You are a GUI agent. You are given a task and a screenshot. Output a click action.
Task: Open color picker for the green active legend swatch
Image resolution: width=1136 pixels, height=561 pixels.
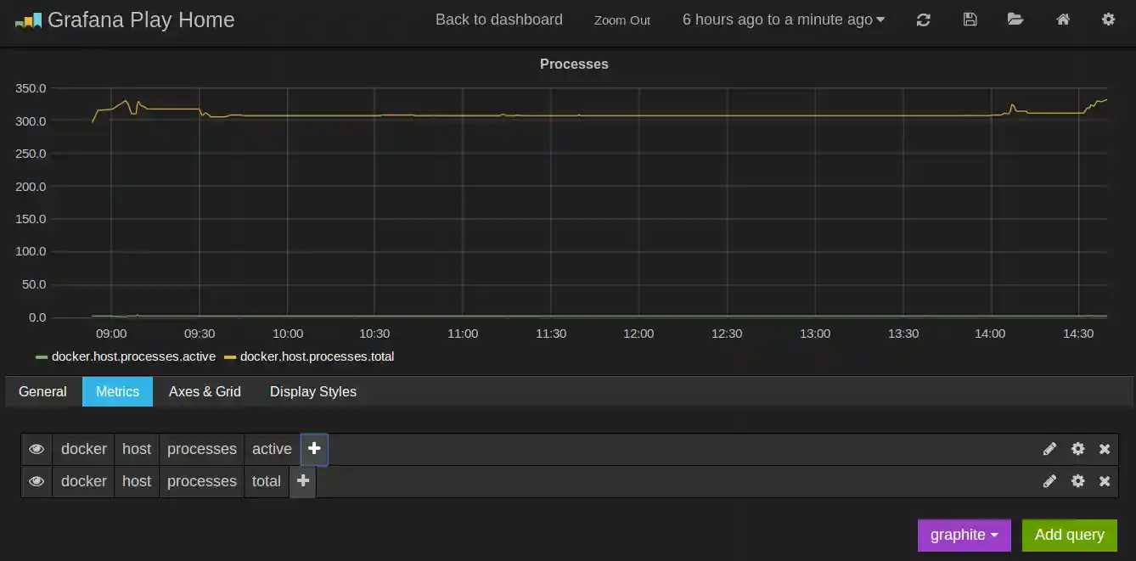42,357
